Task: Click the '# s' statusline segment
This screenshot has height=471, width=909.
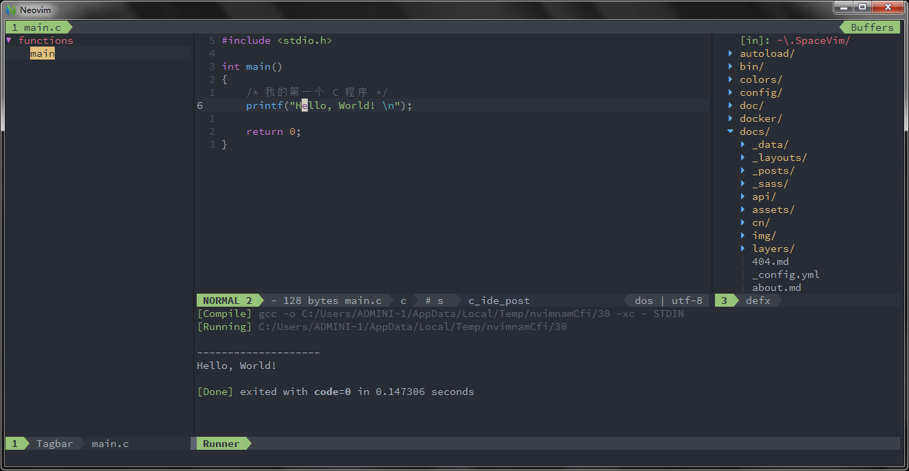Action: [x=434, y=301]
